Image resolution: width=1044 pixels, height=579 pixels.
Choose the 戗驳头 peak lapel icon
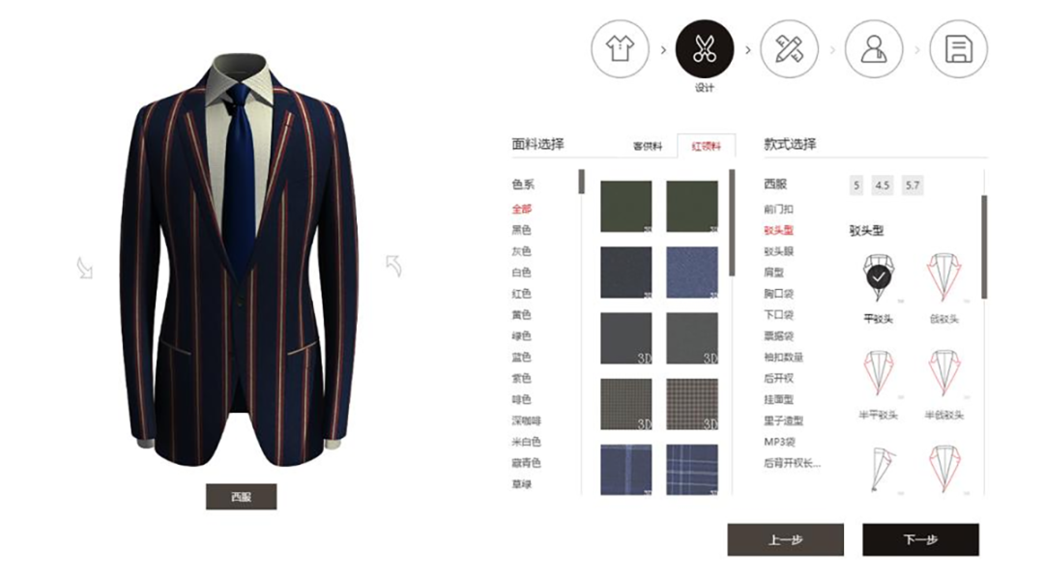pyautogui.click(x=943, y=277)
